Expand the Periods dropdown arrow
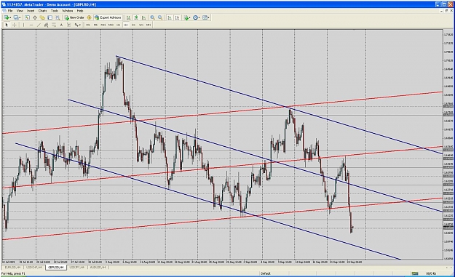 (199, 18)
